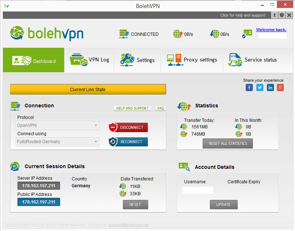
Task: Select the Public IP Address value box
Action: tap(39, 202)
